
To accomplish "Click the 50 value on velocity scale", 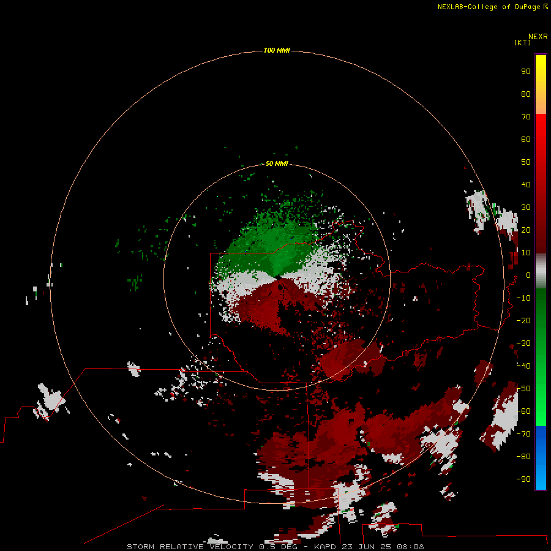I will [x=526, y=162].
